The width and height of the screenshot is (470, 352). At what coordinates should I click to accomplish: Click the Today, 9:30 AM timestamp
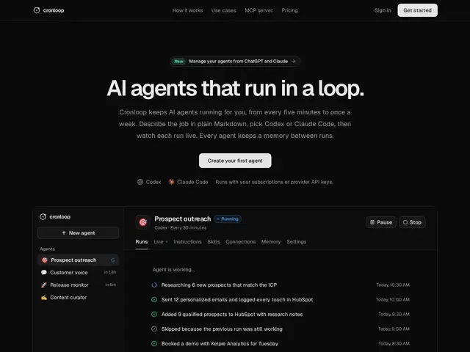pos(394,315)
